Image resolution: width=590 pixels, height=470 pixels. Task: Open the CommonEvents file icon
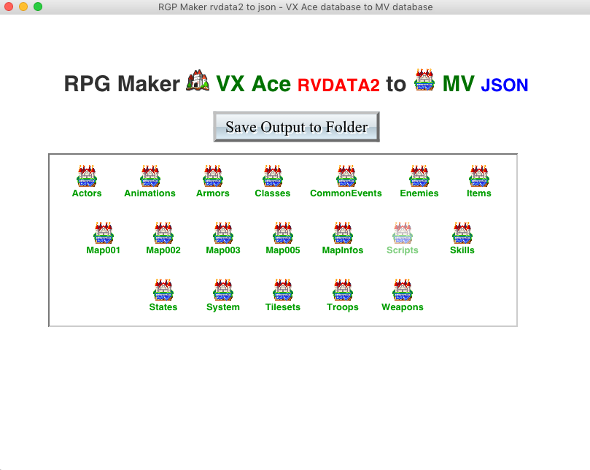coord(346,177)
